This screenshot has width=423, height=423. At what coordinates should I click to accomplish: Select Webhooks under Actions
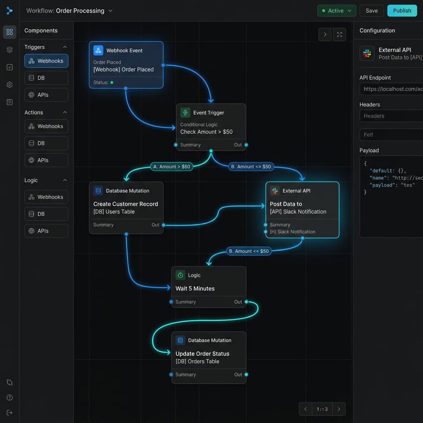[x=46, y=126]
